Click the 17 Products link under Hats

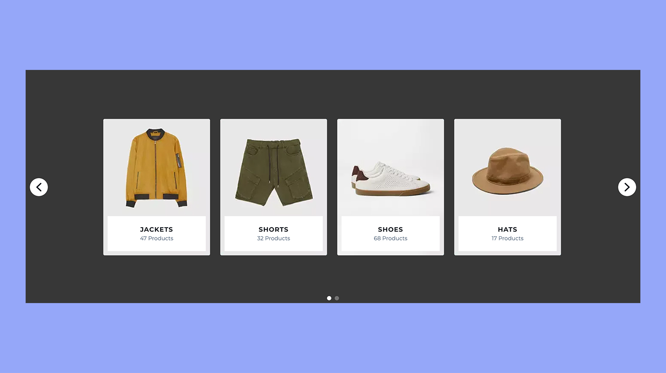tap(507, 238)
